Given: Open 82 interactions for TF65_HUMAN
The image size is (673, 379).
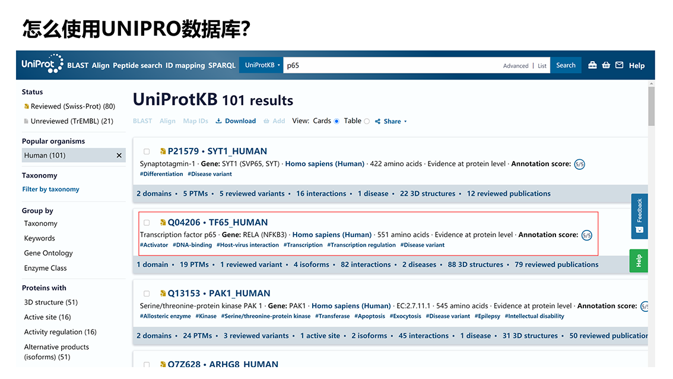Looking at the screenshot, I should click(366, 265).
